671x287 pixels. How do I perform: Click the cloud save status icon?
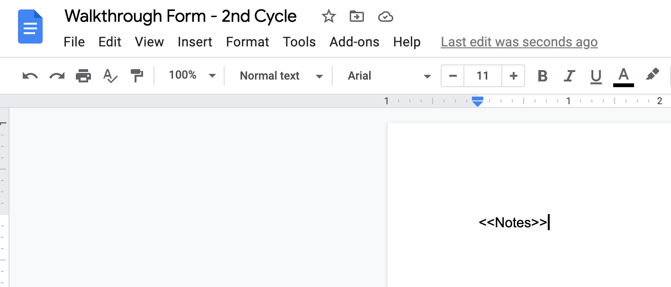[x=386, y=16]
